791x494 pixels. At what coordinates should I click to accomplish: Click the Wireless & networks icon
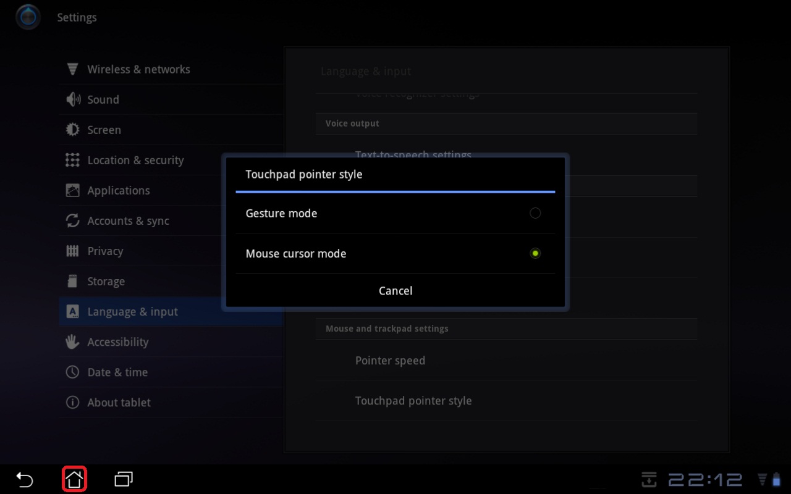pyautogui.click(x=72, y=69)
